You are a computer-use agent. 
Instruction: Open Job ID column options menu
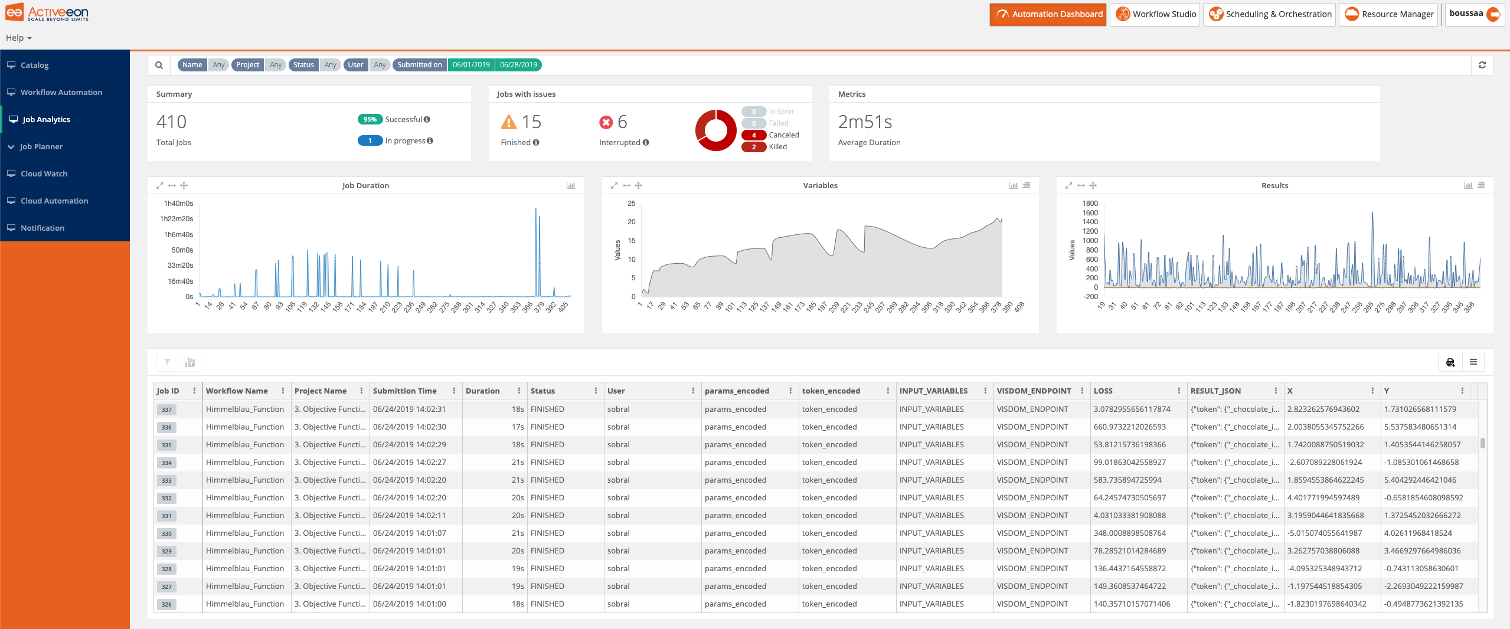pos(194,391)
